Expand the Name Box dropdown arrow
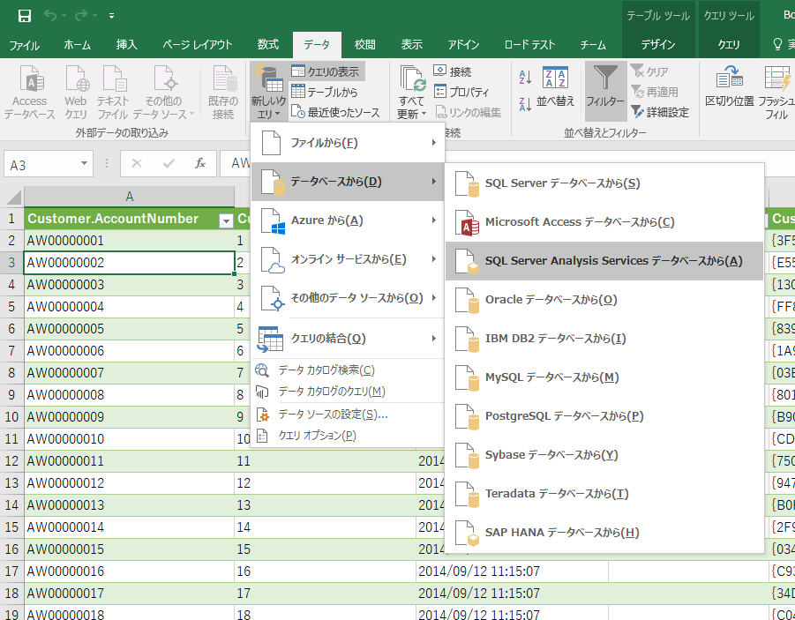The width and height of the screenshot is (795, 620). (85, 163)
